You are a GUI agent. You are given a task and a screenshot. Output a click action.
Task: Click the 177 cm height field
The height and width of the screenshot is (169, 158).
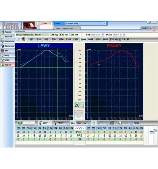tap(64, 35)
